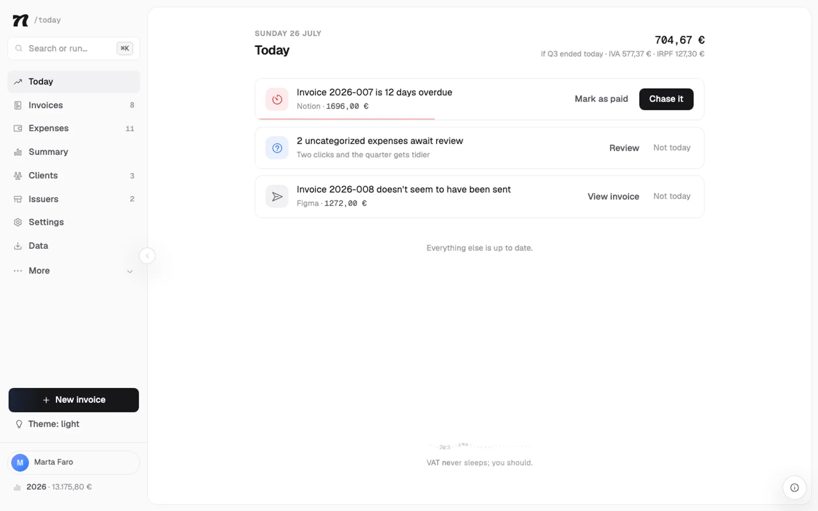
Task: Open the info icon at bottom right
Action: coord(794,487)
